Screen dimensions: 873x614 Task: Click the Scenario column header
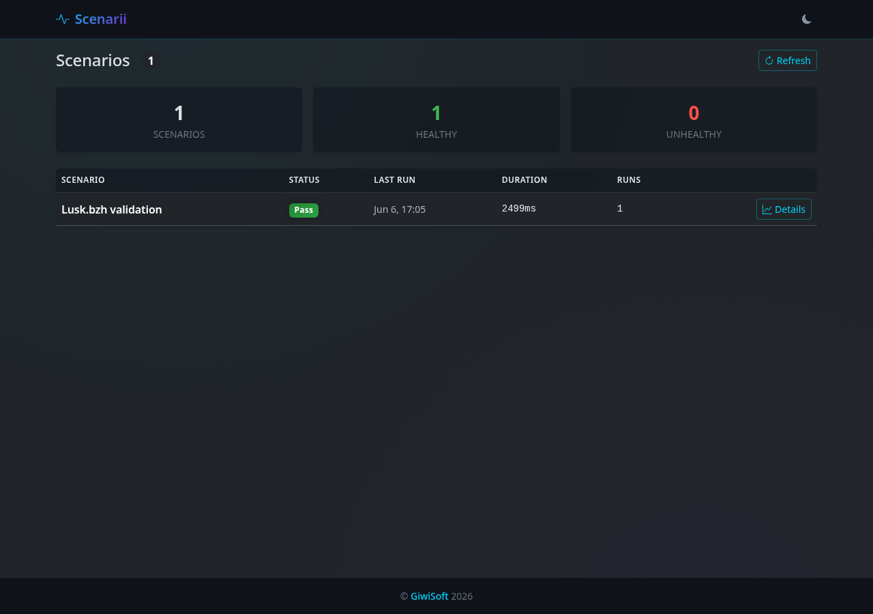pos(83,180)
